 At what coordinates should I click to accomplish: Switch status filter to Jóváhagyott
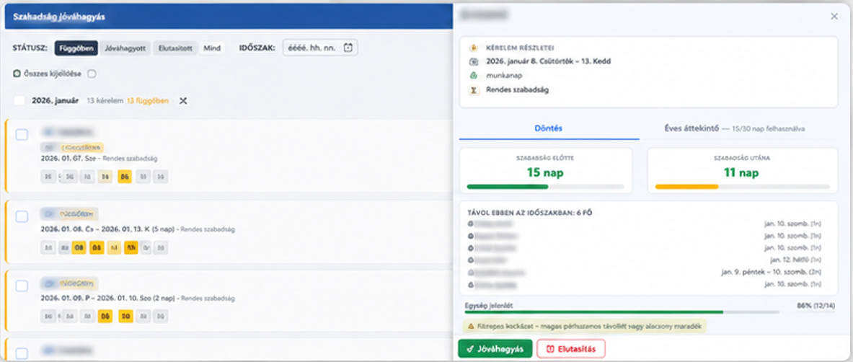pos(125,48)
